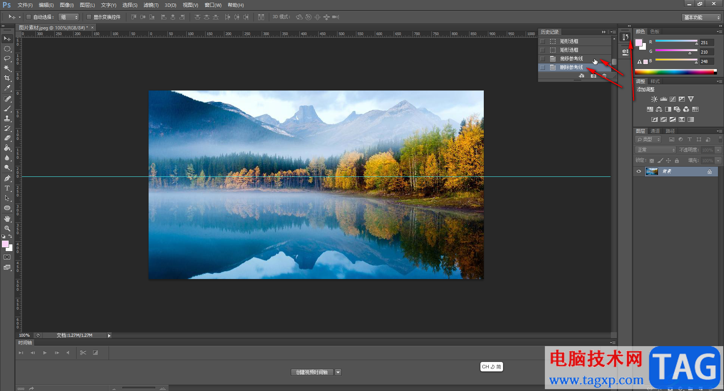Select the Eyedropper tool
Viewport: 724px width, 391px height.
[x=7, y=88]
